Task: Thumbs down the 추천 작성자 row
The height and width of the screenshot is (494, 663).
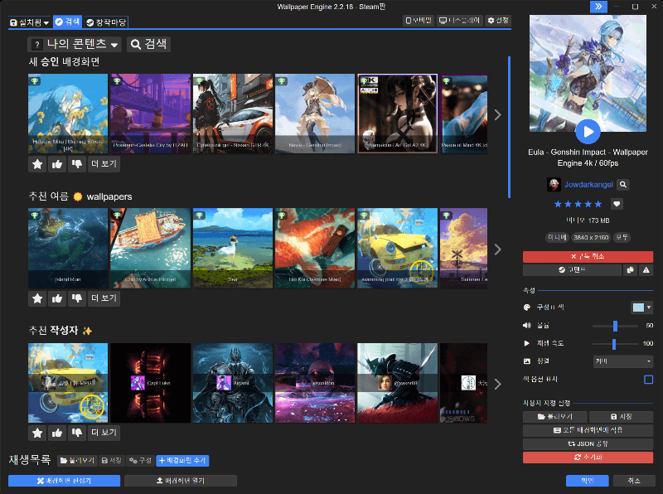Action: [x=77, y=433]
